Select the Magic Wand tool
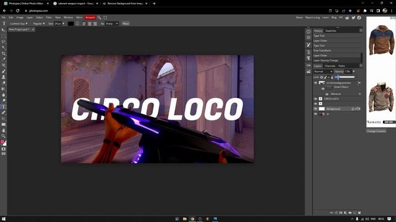 pos(3,47)
